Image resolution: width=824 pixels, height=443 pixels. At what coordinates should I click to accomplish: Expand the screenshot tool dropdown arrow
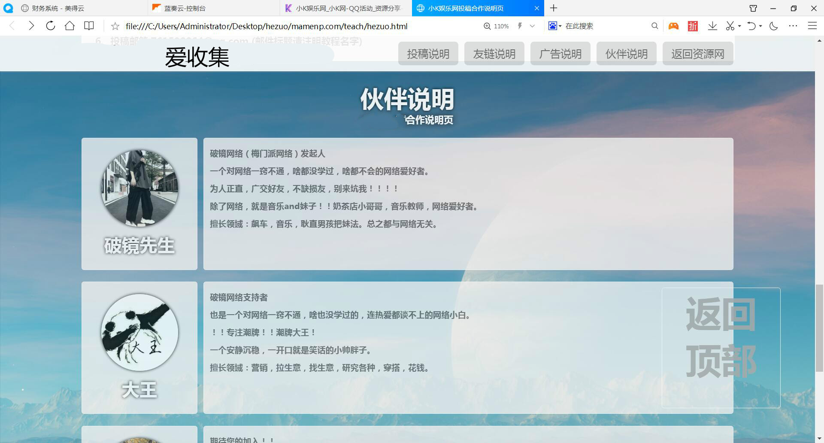point(739,26)
